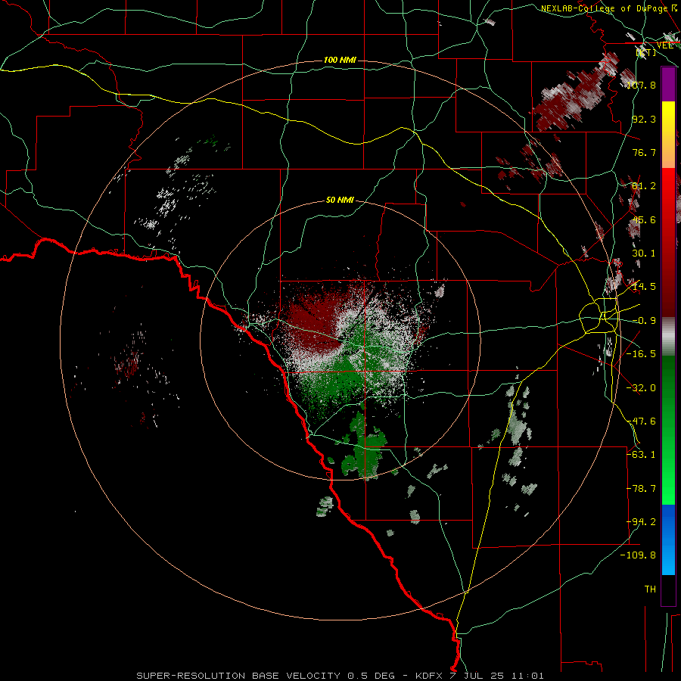The height and width of the screenshot is (681, 681).
Task: Select the 76.7 legend value
Action: [644, 152]
